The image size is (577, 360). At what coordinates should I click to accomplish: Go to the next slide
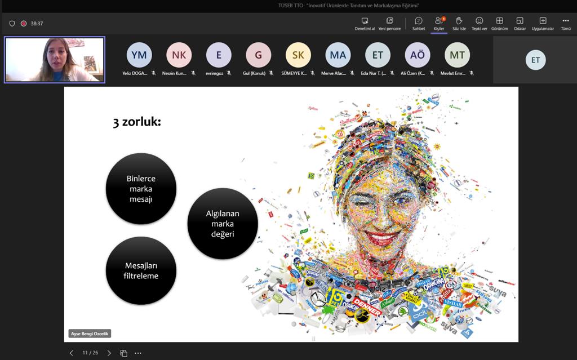click(x=109, y=353)
